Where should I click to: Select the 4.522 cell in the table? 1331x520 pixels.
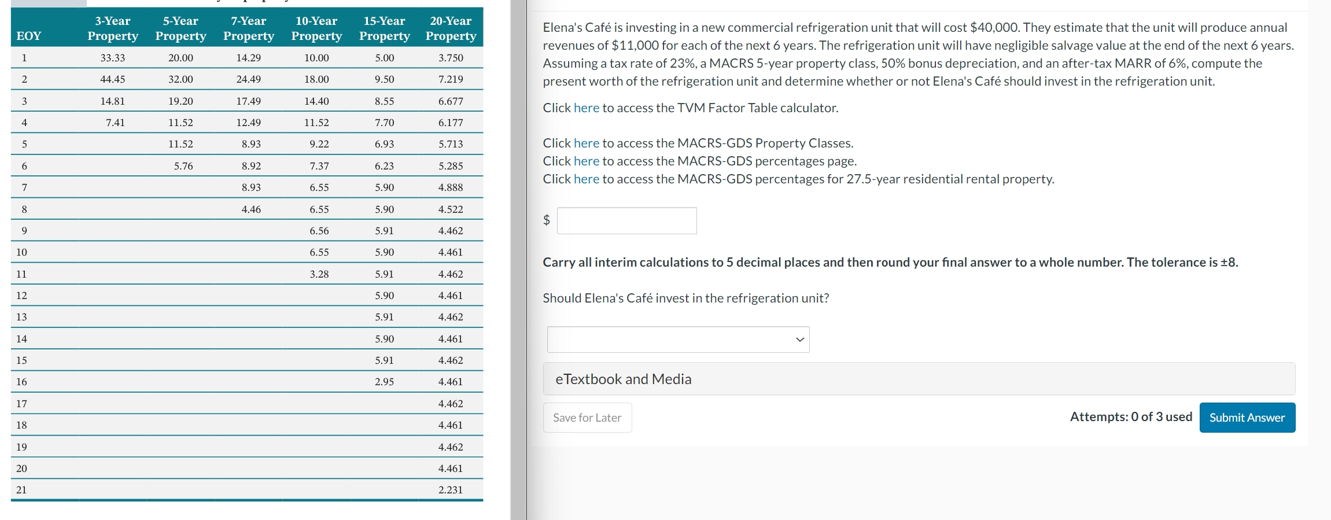(x=451, y=209)
